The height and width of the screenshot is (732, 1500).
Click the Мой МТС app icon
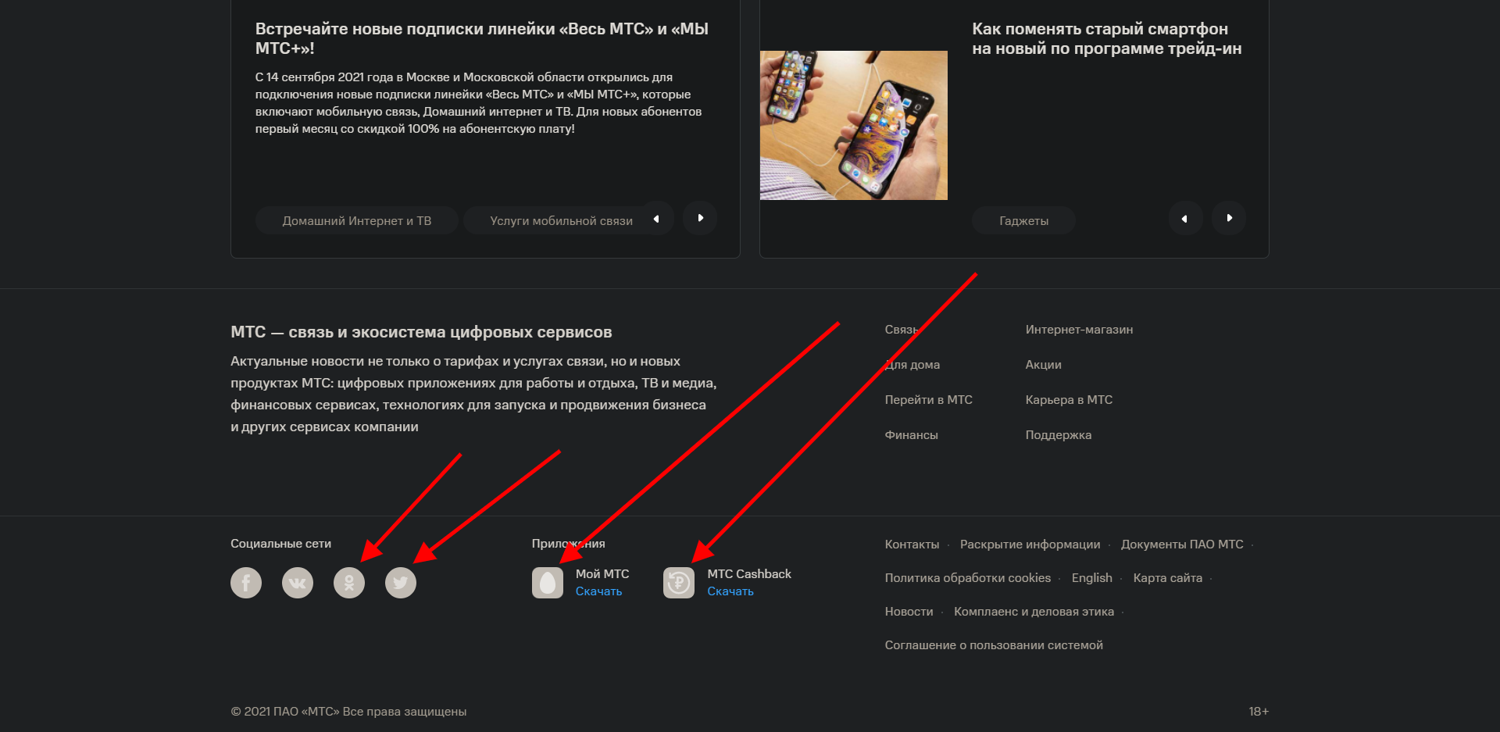[548, 582]
